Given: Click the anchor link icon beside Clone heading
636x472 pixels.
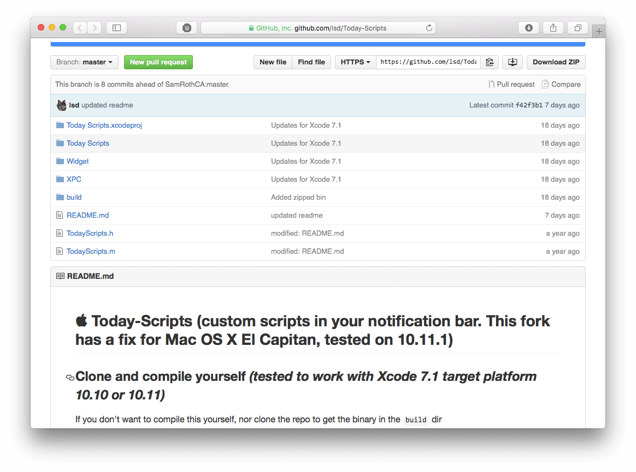Looking at the screenshot, I should pos(70,378).
